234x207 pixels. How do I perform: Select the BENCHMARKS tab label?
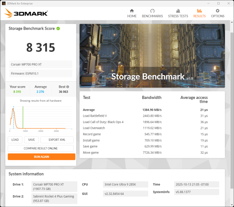coord(152,16)
